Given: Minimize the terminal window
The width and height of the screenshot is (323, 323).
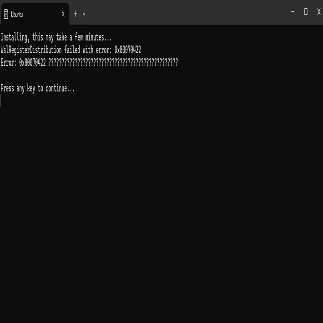Looking at the screenshot, I should pos(293,11).
